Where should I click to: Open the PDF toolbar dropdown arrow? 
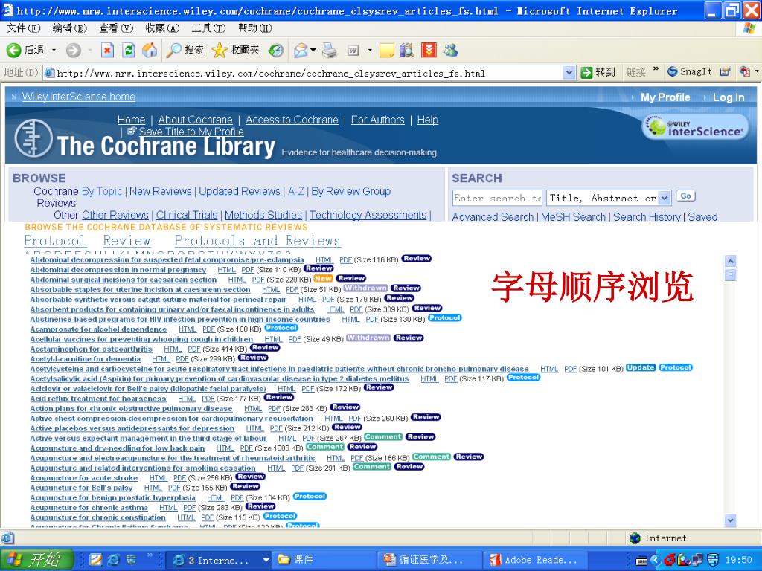(x=757, y=72)
